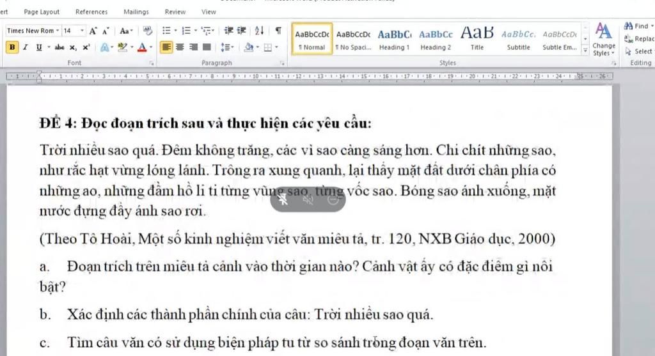The height and width of the screenshot is (356, 655).
Task: Switch to the Page Layout tab
Action: pos(42,12)
